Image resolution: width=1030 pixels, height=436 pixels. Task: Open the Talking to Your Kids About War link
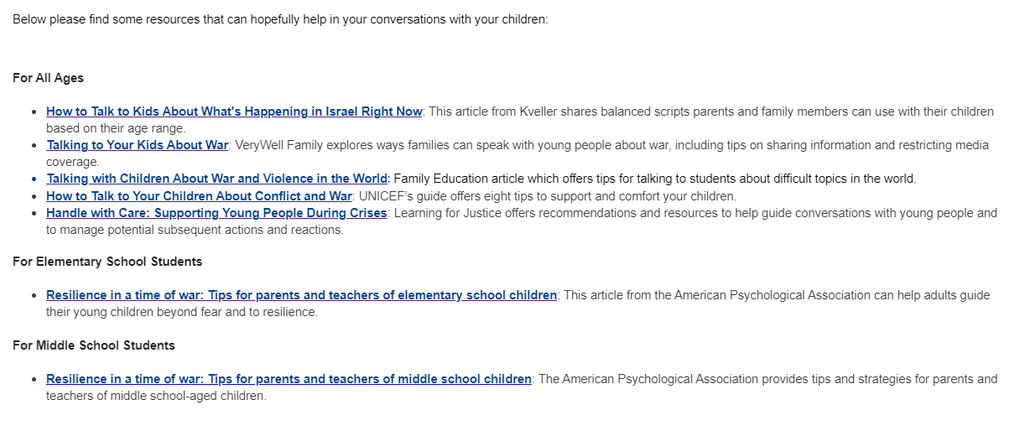(137, 145)
